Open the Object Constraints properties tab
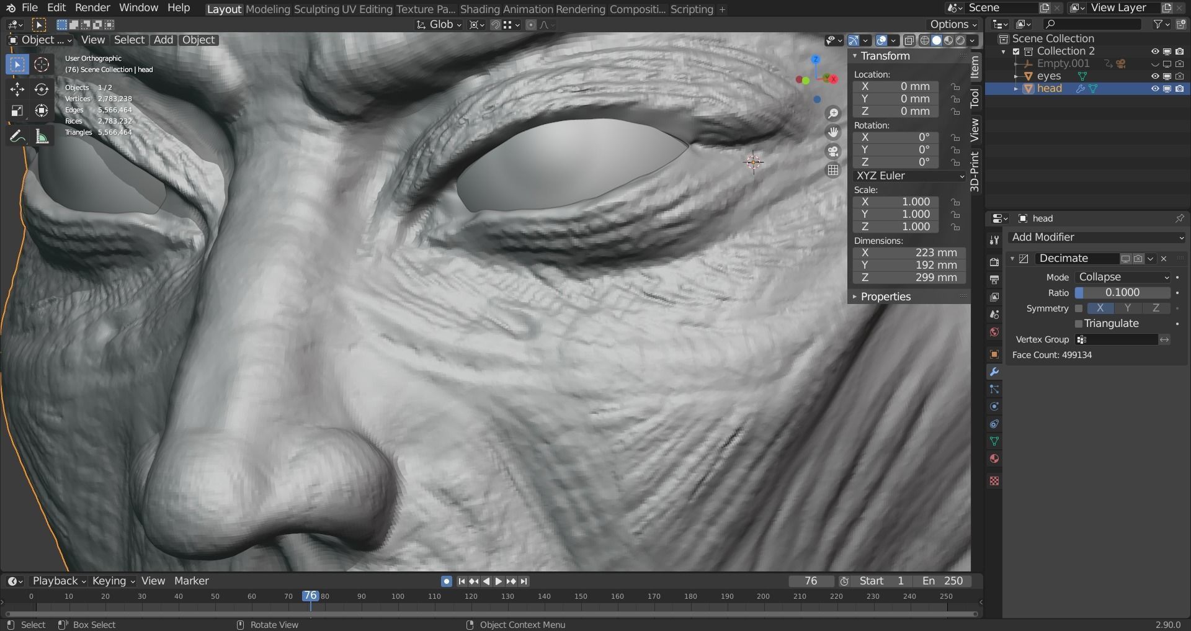Screen dimensions: 1191x631 (x=994, y=424)
